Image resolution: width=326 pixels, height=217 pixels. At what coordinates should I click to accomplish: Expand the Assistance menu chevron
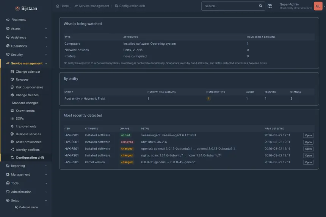(46, 37)
